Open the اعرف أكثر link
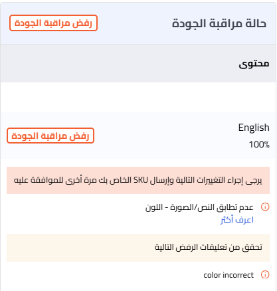This screenshot has width=277, height=291. click(x=237, y=220)
